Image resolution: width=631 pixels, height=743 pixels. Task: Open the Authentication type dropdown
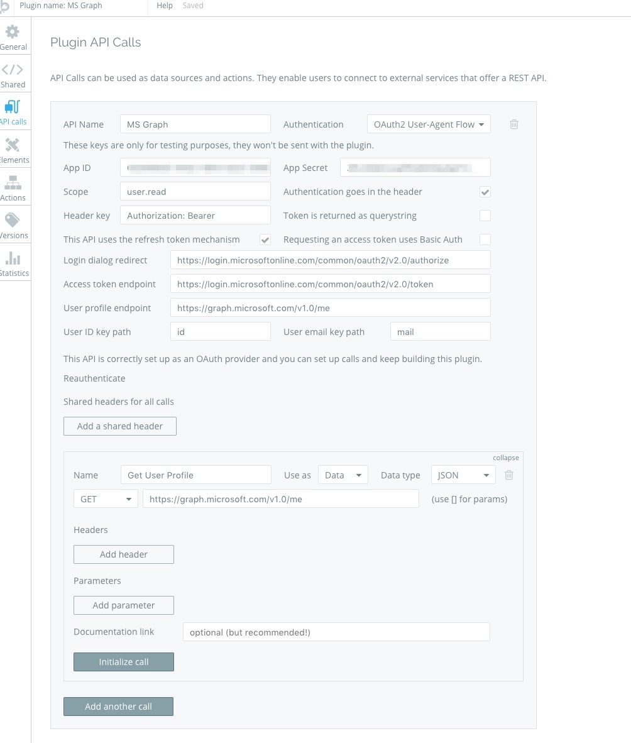428,124
